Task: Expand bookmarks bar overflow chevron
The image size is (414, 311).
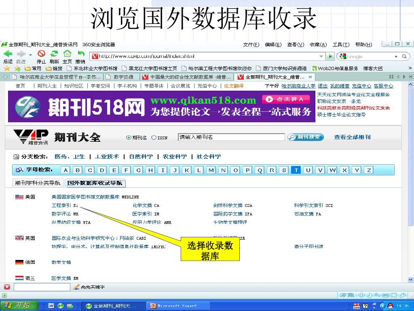Action: 410,68
